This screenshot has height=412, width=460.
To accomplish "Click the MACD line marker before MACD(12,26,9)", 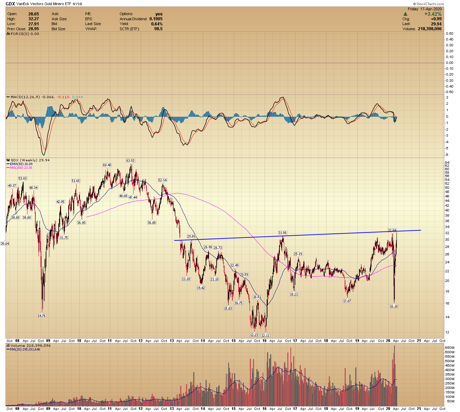I will [x=8, y=97].
